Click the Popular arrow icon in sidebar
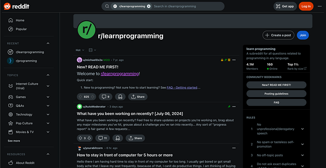The image size is (326, 168). (11, 29)
